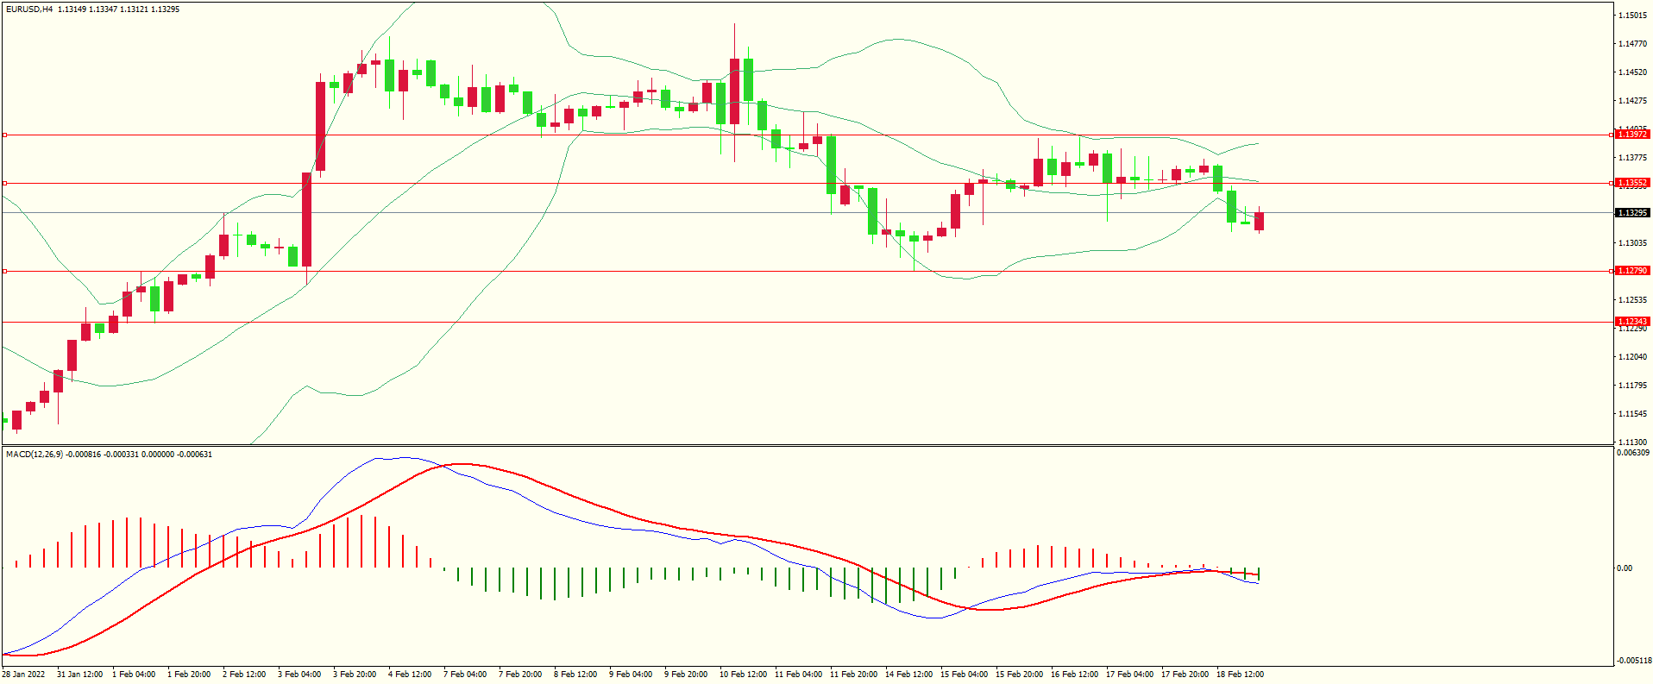Click the 9 Feb 04:00 time label
This screenshot has height=684, width=1653.
(631, 675)
